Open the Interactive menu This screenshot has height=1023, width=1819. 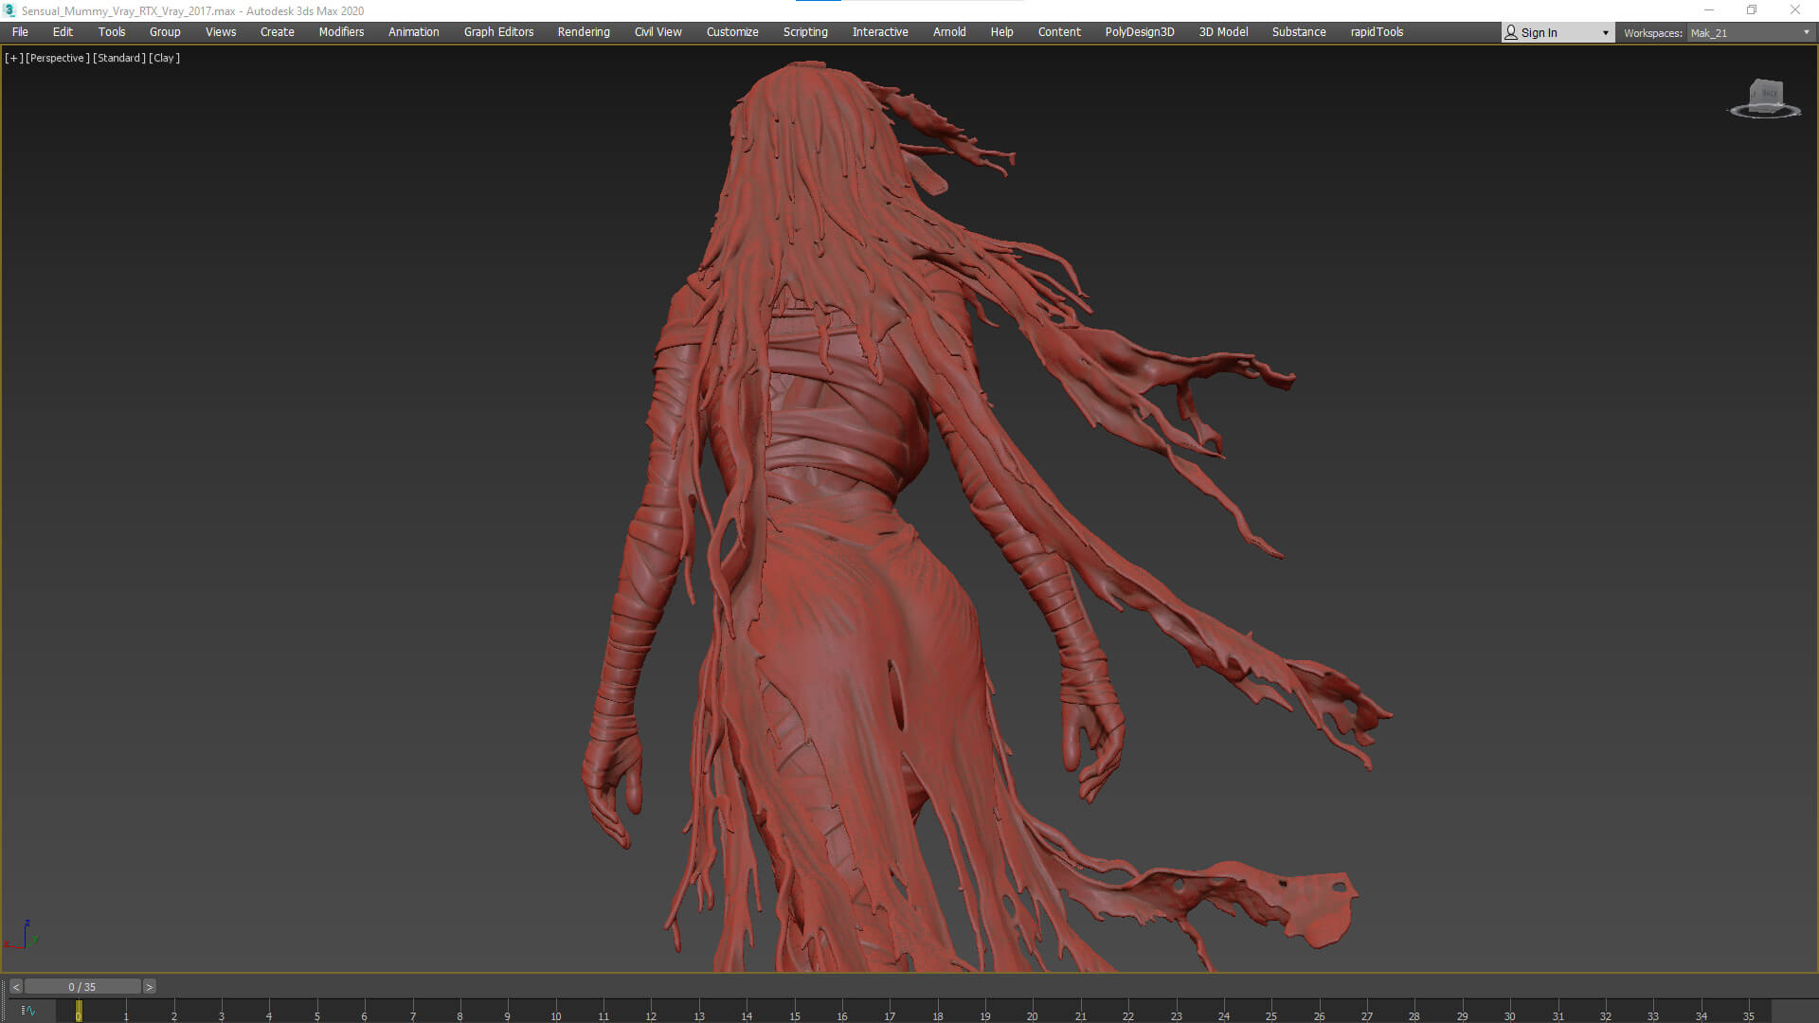(x=880, y=32)
